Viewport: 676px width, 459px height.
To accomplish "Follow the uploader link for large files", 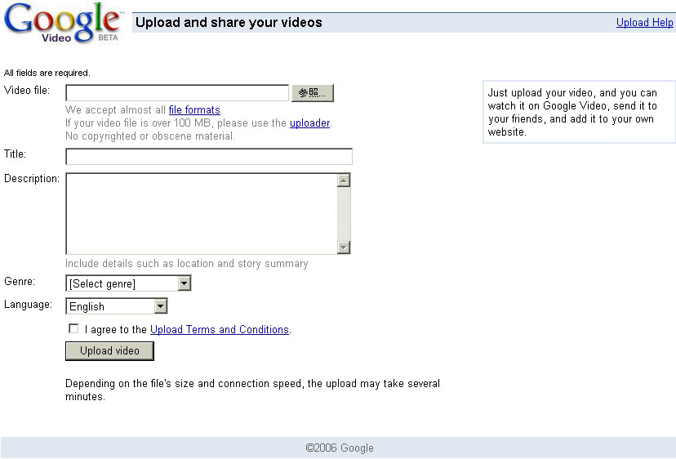I will pos(309,123).
